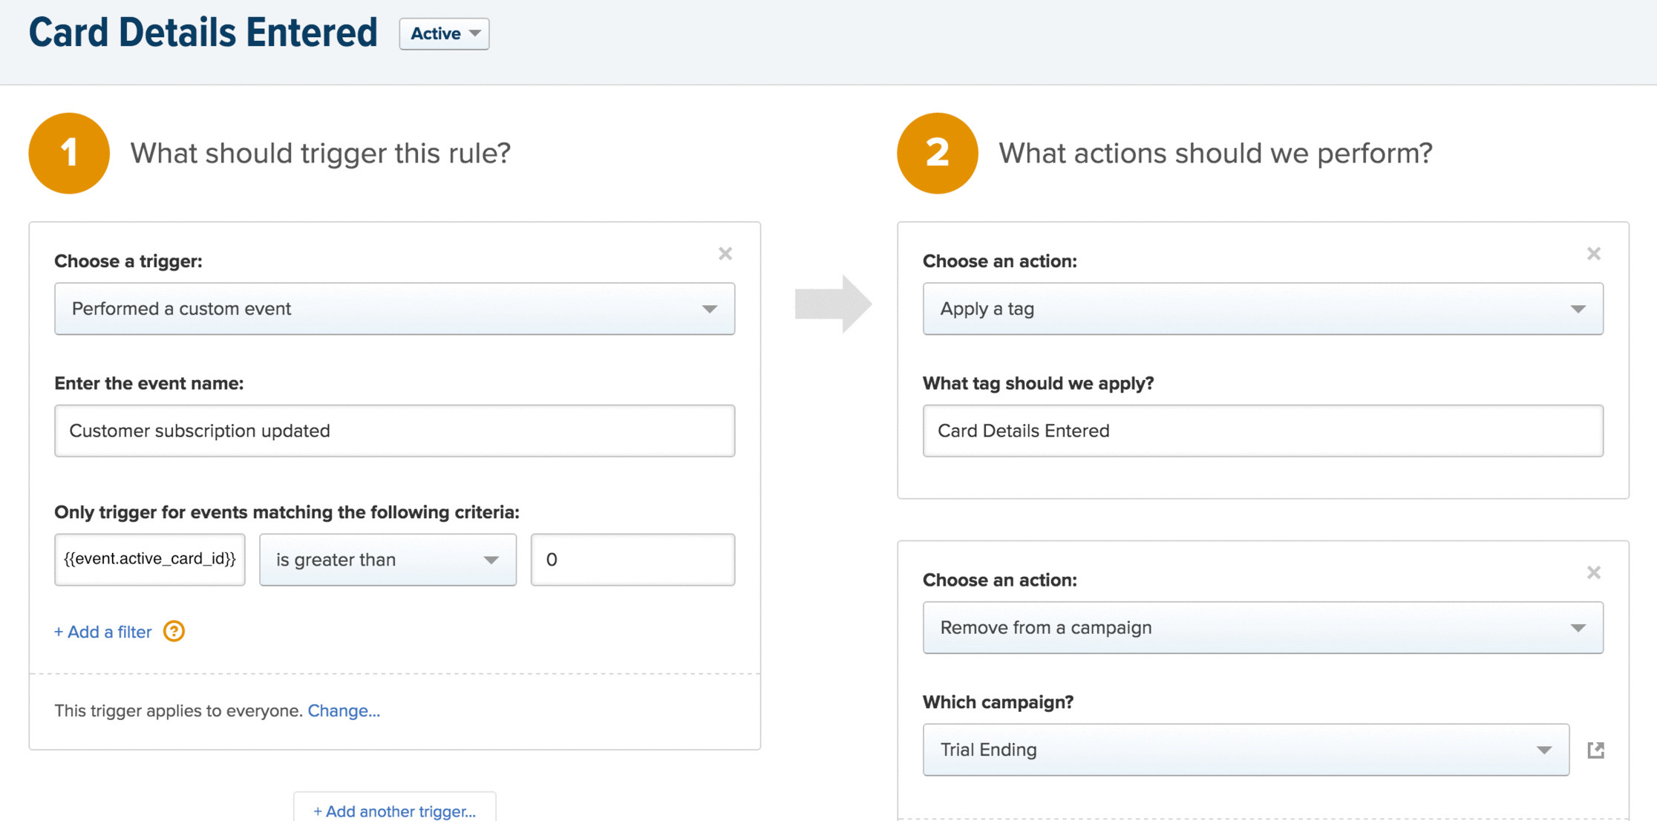1657x821 pixels.
Task: Click the text What should trigger this rule?
Action: pyautogui.click(x=321, y=153)
